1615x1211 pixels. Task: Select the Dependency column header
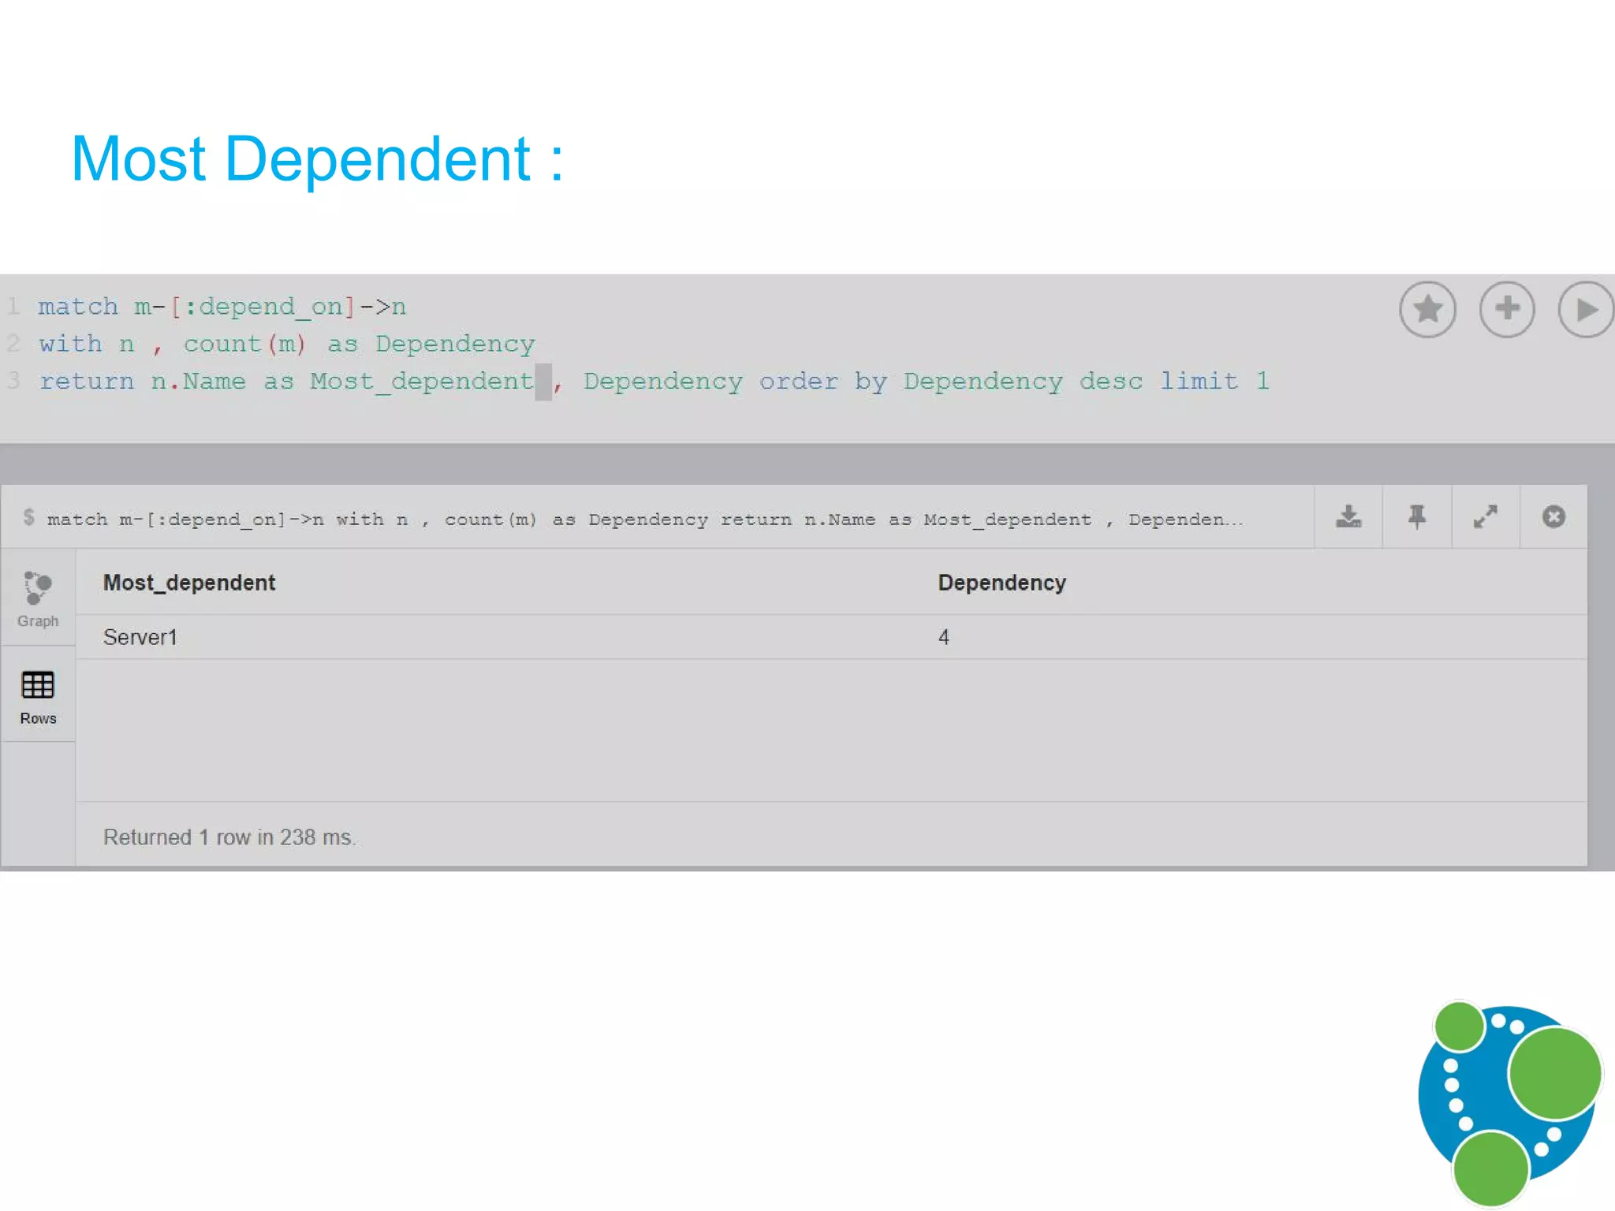click(x=1001, y=583)
